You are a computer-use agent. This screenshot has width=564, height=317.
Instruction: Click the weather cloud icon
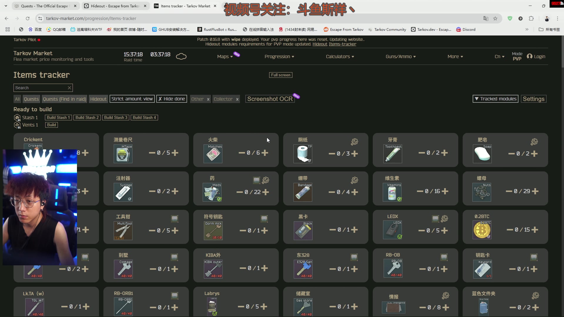[181, 56]
